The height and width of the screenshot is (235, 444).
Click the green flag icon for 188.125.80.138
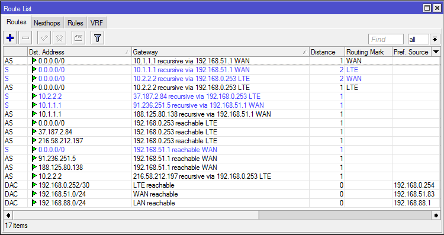(x=34, y=167)
